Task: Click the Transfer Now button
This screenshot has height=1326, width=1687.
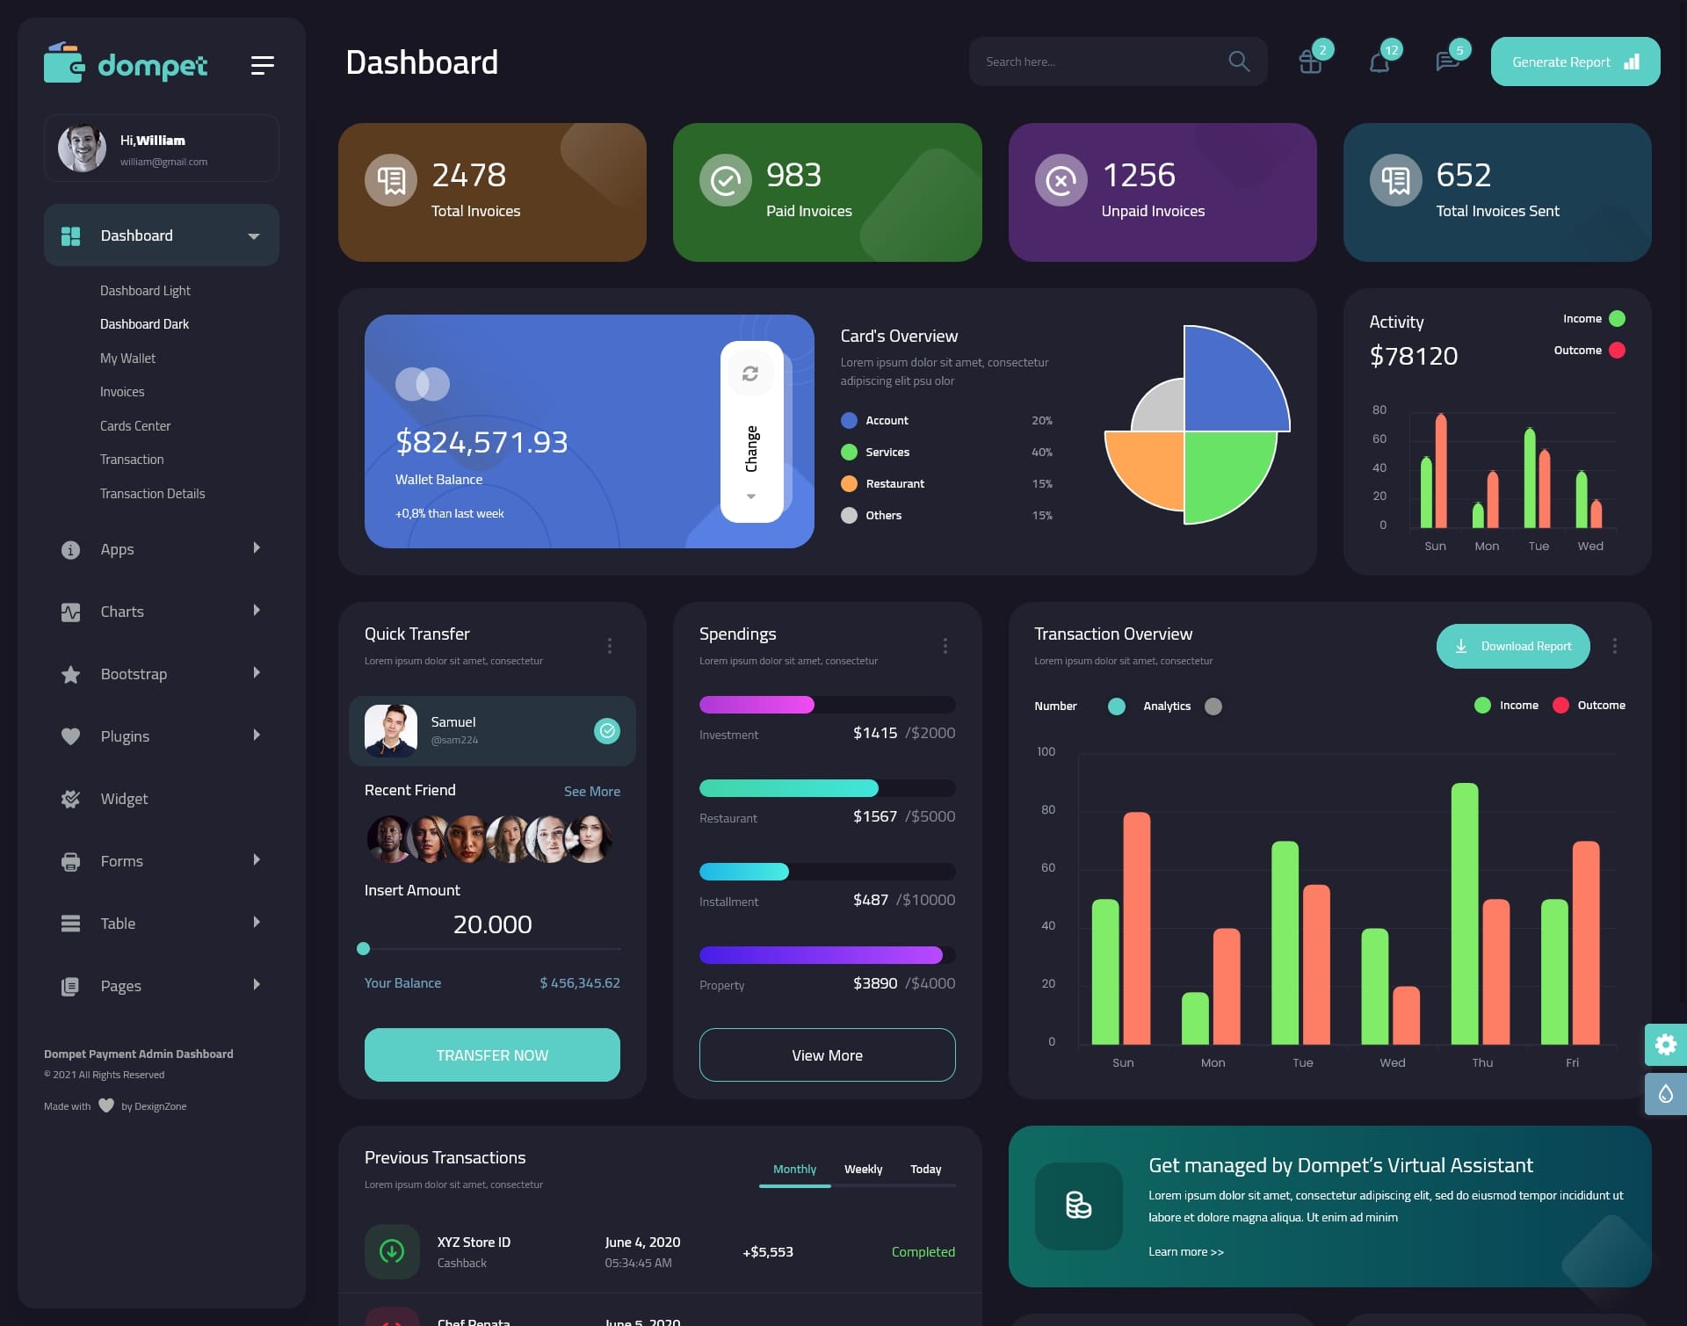Action: point(493,1054)
